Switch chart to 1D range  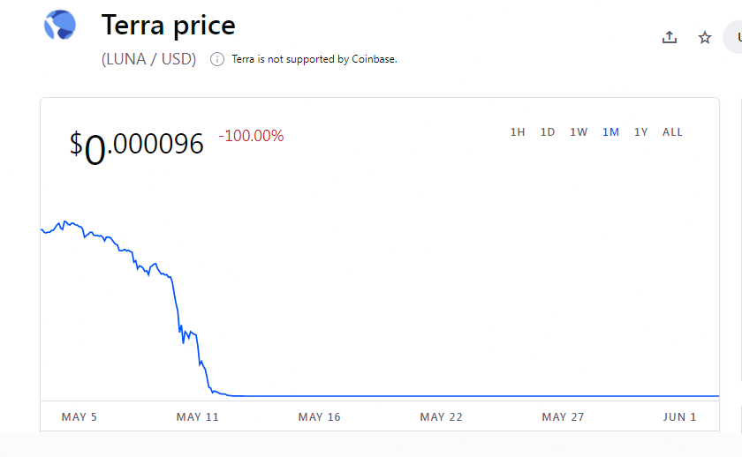(548, 132)
